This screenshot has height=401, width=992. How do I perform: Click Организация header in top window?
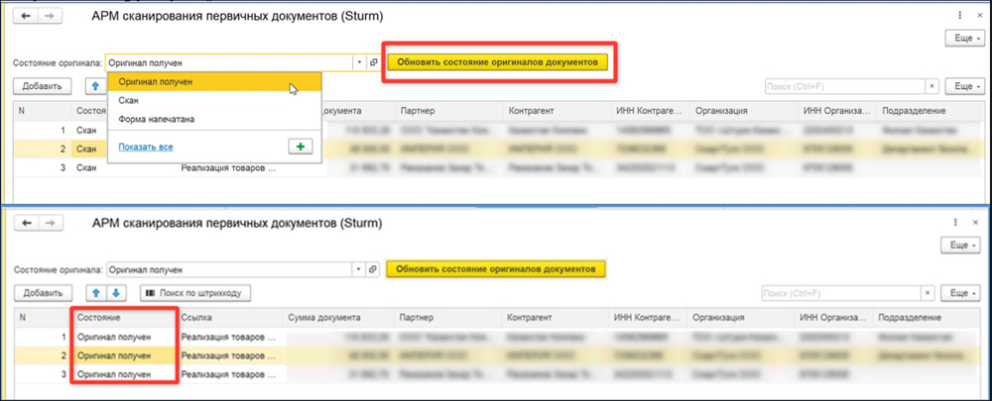(743, 111)
